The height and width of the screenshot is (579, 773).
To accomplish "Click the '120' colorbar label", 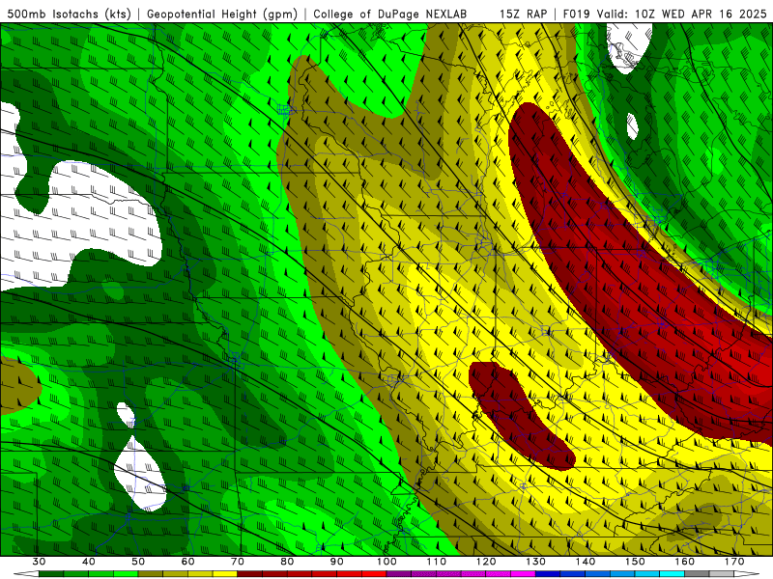I will (x=486, y=562).
